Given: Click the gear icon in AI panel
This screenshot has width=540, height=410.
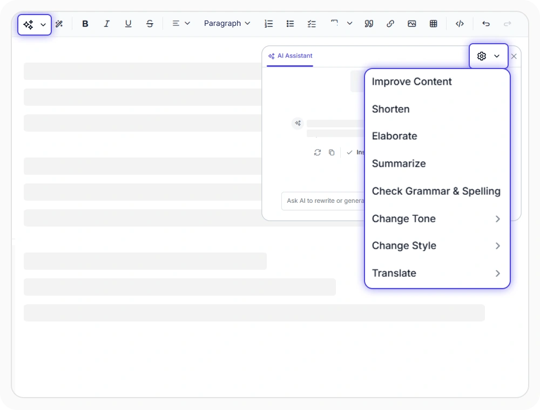Looking at the screenshot, I should coord(482,56).
